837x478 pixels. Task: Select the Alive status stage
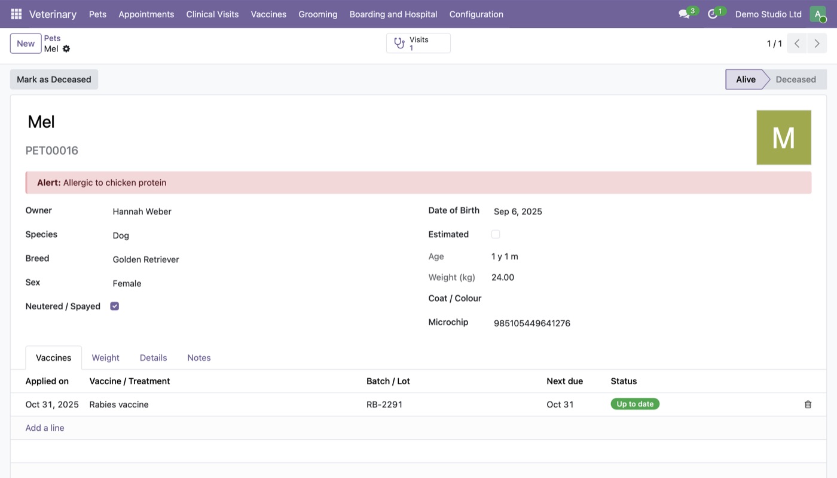pos(746,79)
